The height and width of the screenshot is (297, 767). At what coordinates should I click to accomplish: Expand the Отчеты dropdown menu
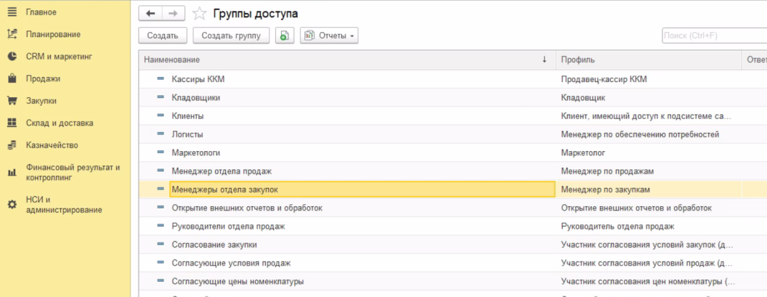[329, 36]
